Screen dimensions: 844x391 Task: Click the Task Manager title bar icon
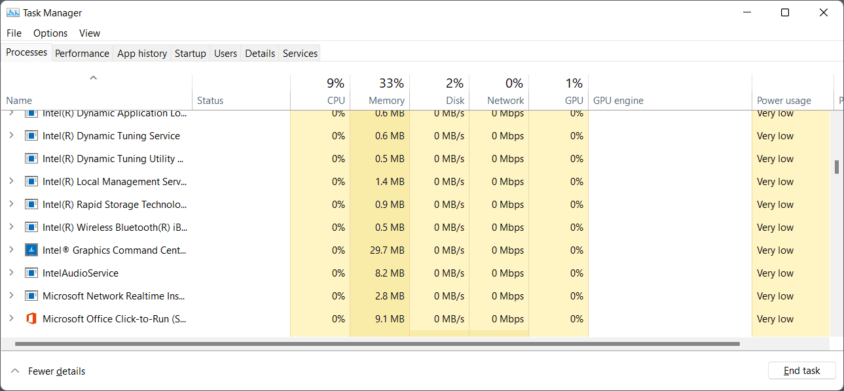click(13, 13)
